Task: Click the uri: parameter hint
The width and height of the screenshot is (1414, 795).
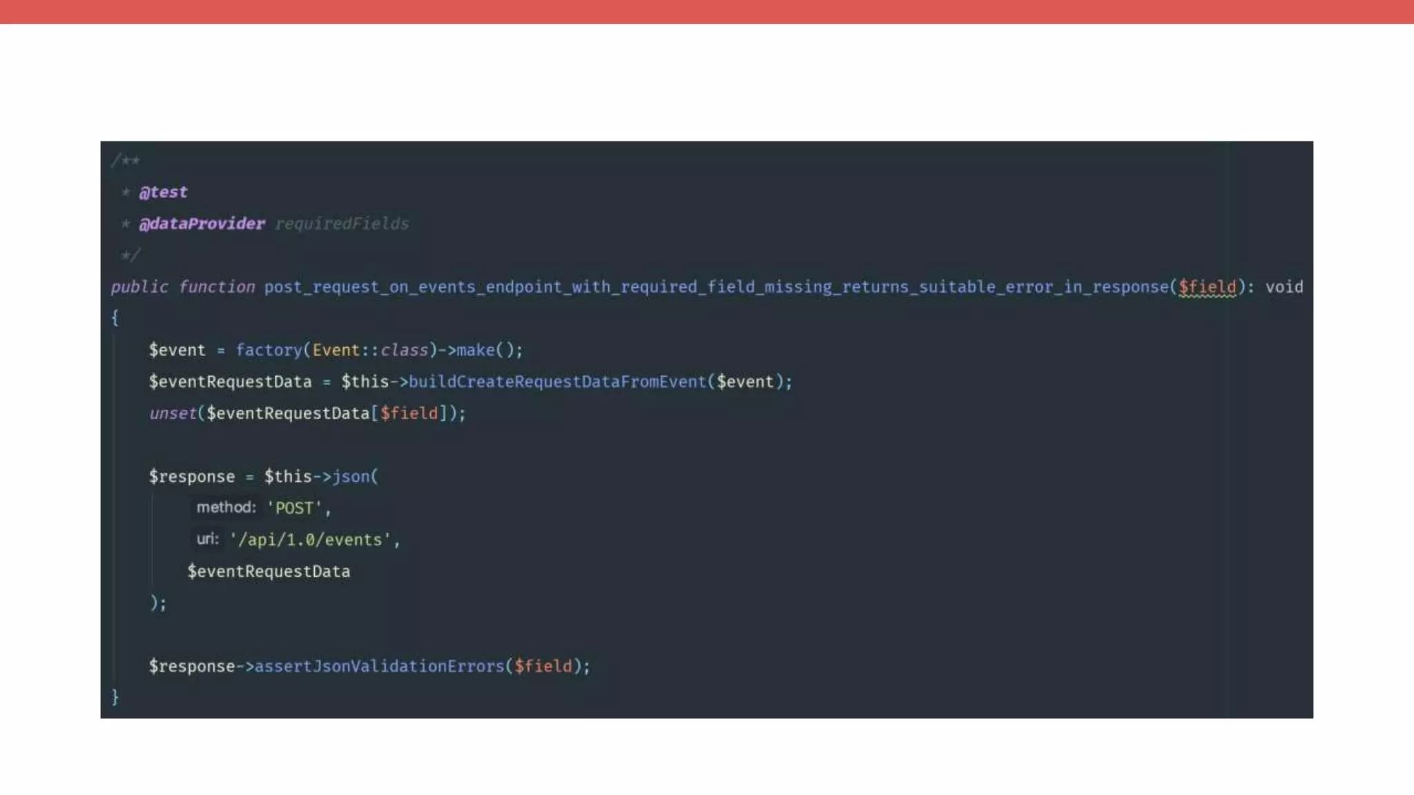Action: pyautogui.click(x=207, y=539)
